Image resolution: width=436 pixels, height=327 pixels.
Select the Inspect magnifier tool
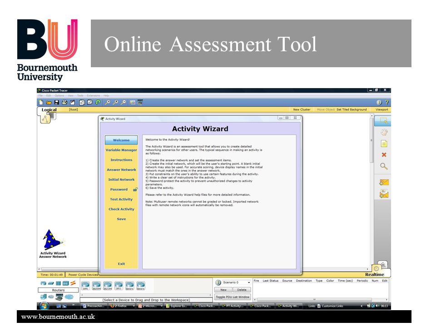(384, 166)
